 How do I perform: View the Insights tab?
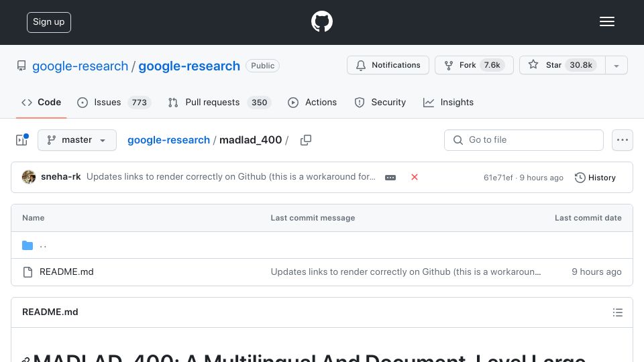tap(448, 102)
